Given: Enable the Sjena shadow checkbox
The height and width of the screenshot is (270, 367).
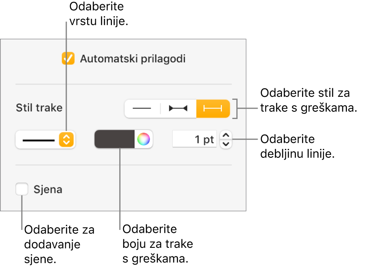Looking at the screenshot, I should (22, 189).
